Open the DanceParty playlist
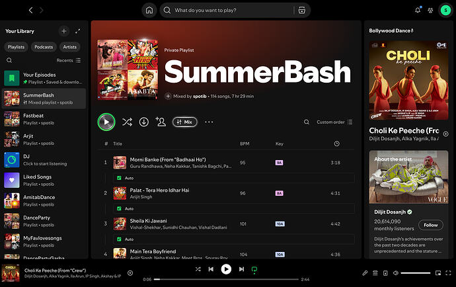 click(44, 221)
